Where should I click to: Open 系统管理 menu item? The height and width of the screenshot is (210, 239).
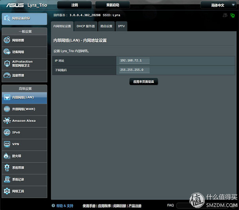pyautogui.click(x=24, y=168)
